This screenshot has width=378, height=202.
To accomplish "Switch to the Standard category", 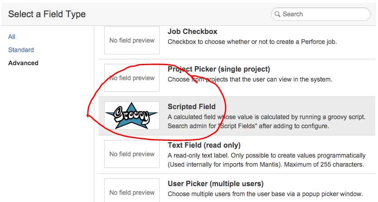I will tap(21, 50).
